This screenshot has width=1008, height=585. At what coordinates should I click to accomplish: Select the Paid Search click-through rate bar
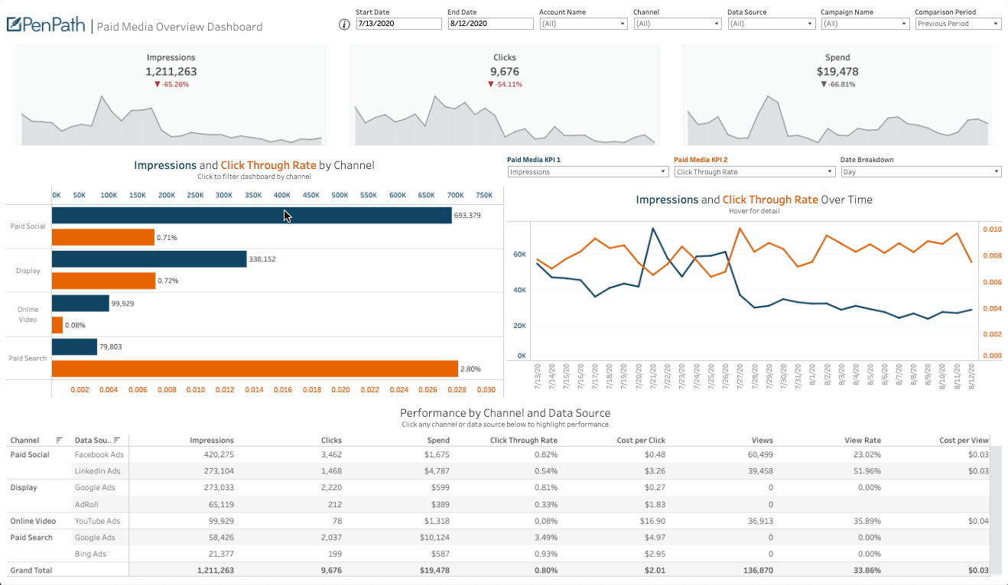pos(255,369)
